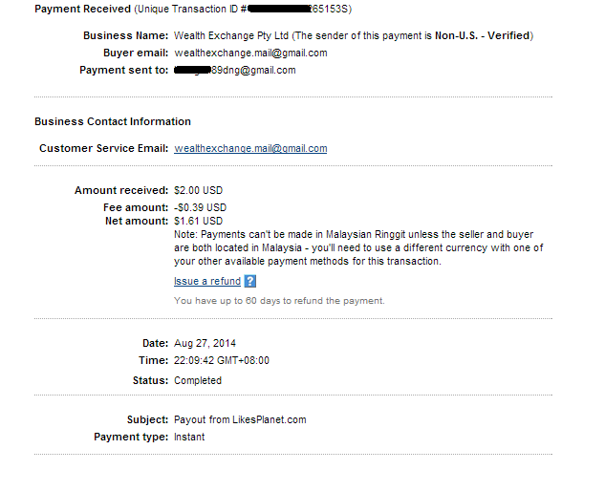The width and height of the screenshot is (605, 492).
Task: Click the Instant payment type value
Action: pyautogui.click(x=189, y=437)
